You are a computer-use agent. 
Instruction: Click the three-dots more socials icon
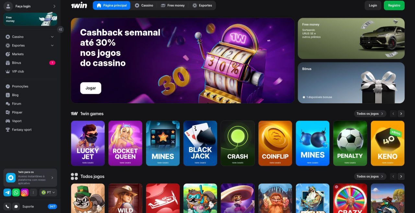click(x=33, y=193)
